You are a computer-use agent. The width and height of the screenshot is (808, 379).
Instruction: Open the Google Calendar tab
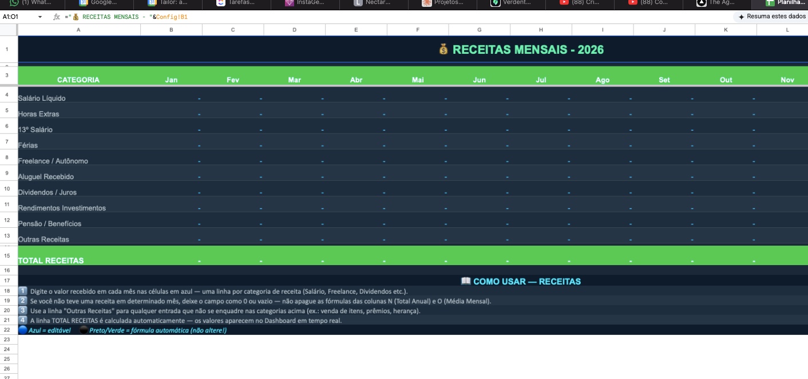click(x=100, y=3)
